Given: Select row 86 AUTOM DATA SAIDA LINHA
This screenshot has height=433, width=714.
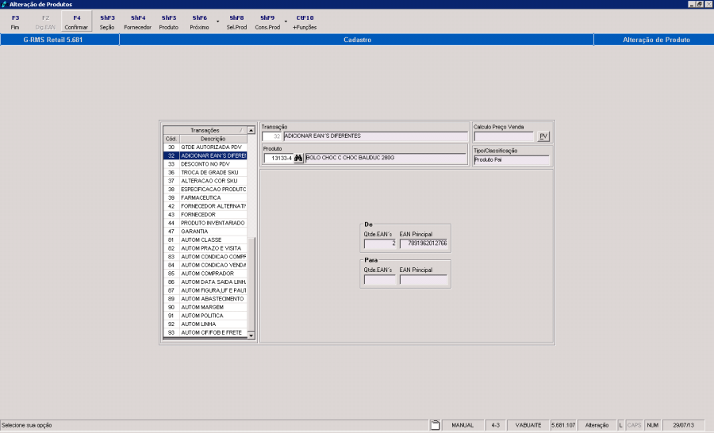Looking at the screenshot, I should coord(205,282).
